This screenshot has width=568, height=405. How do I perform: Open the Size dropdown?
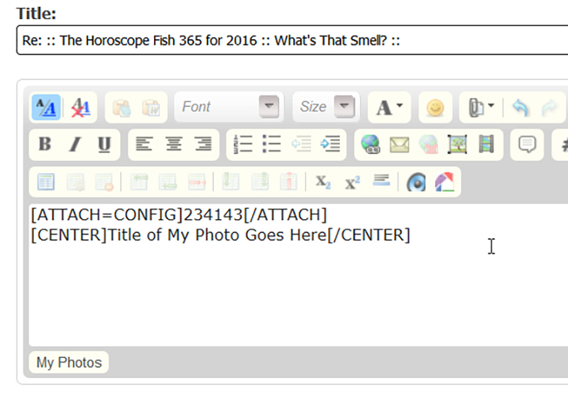325,107
